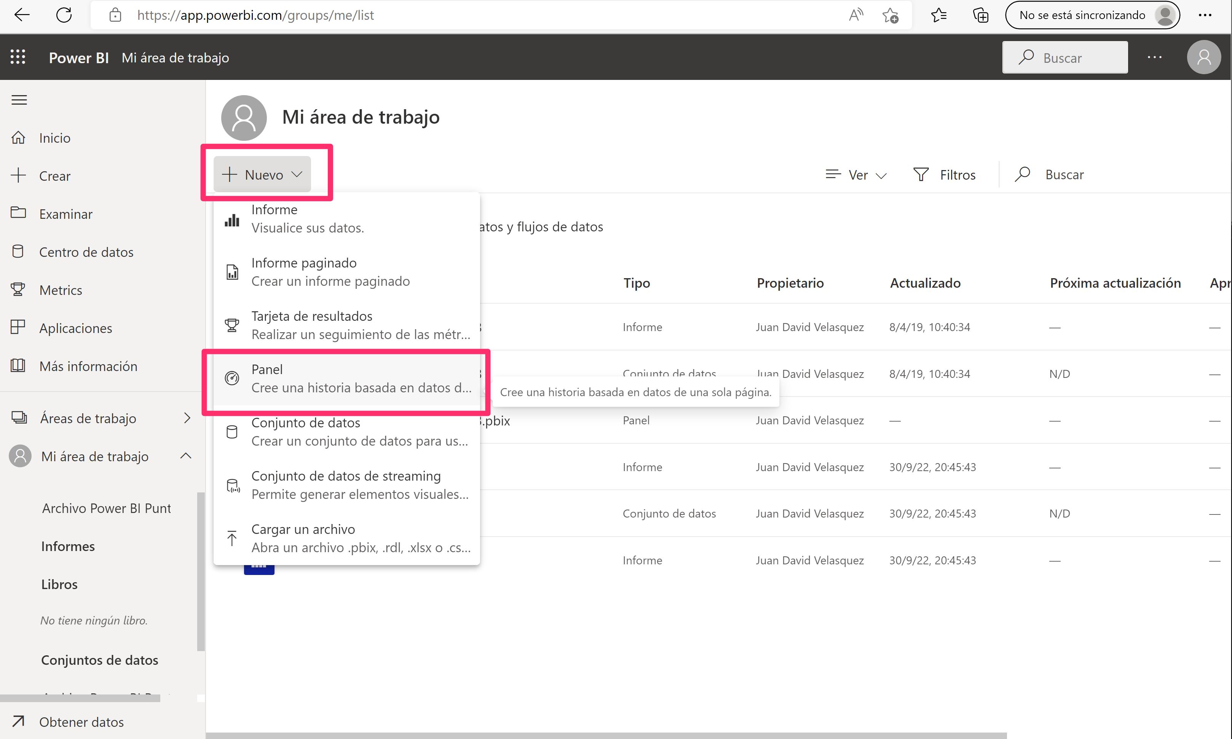Choose Informe in the Nuevo menu
This screenshot has height=739, width=1232.
pyautogui.click(x=347, y=219)
